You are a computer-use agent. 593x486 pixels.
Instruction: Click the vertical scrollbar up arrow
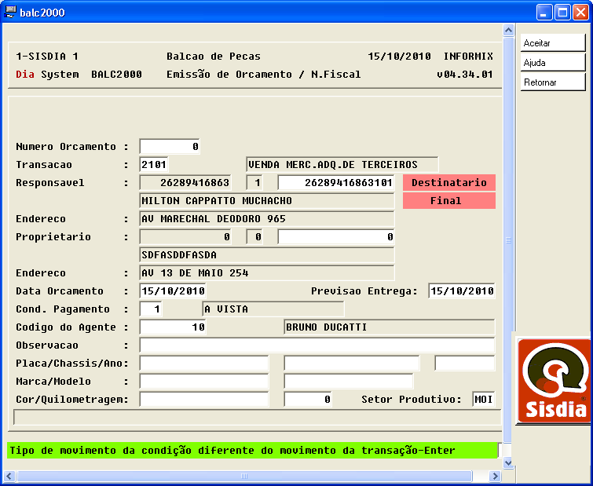pyautogui.click(x=508, y=30)
